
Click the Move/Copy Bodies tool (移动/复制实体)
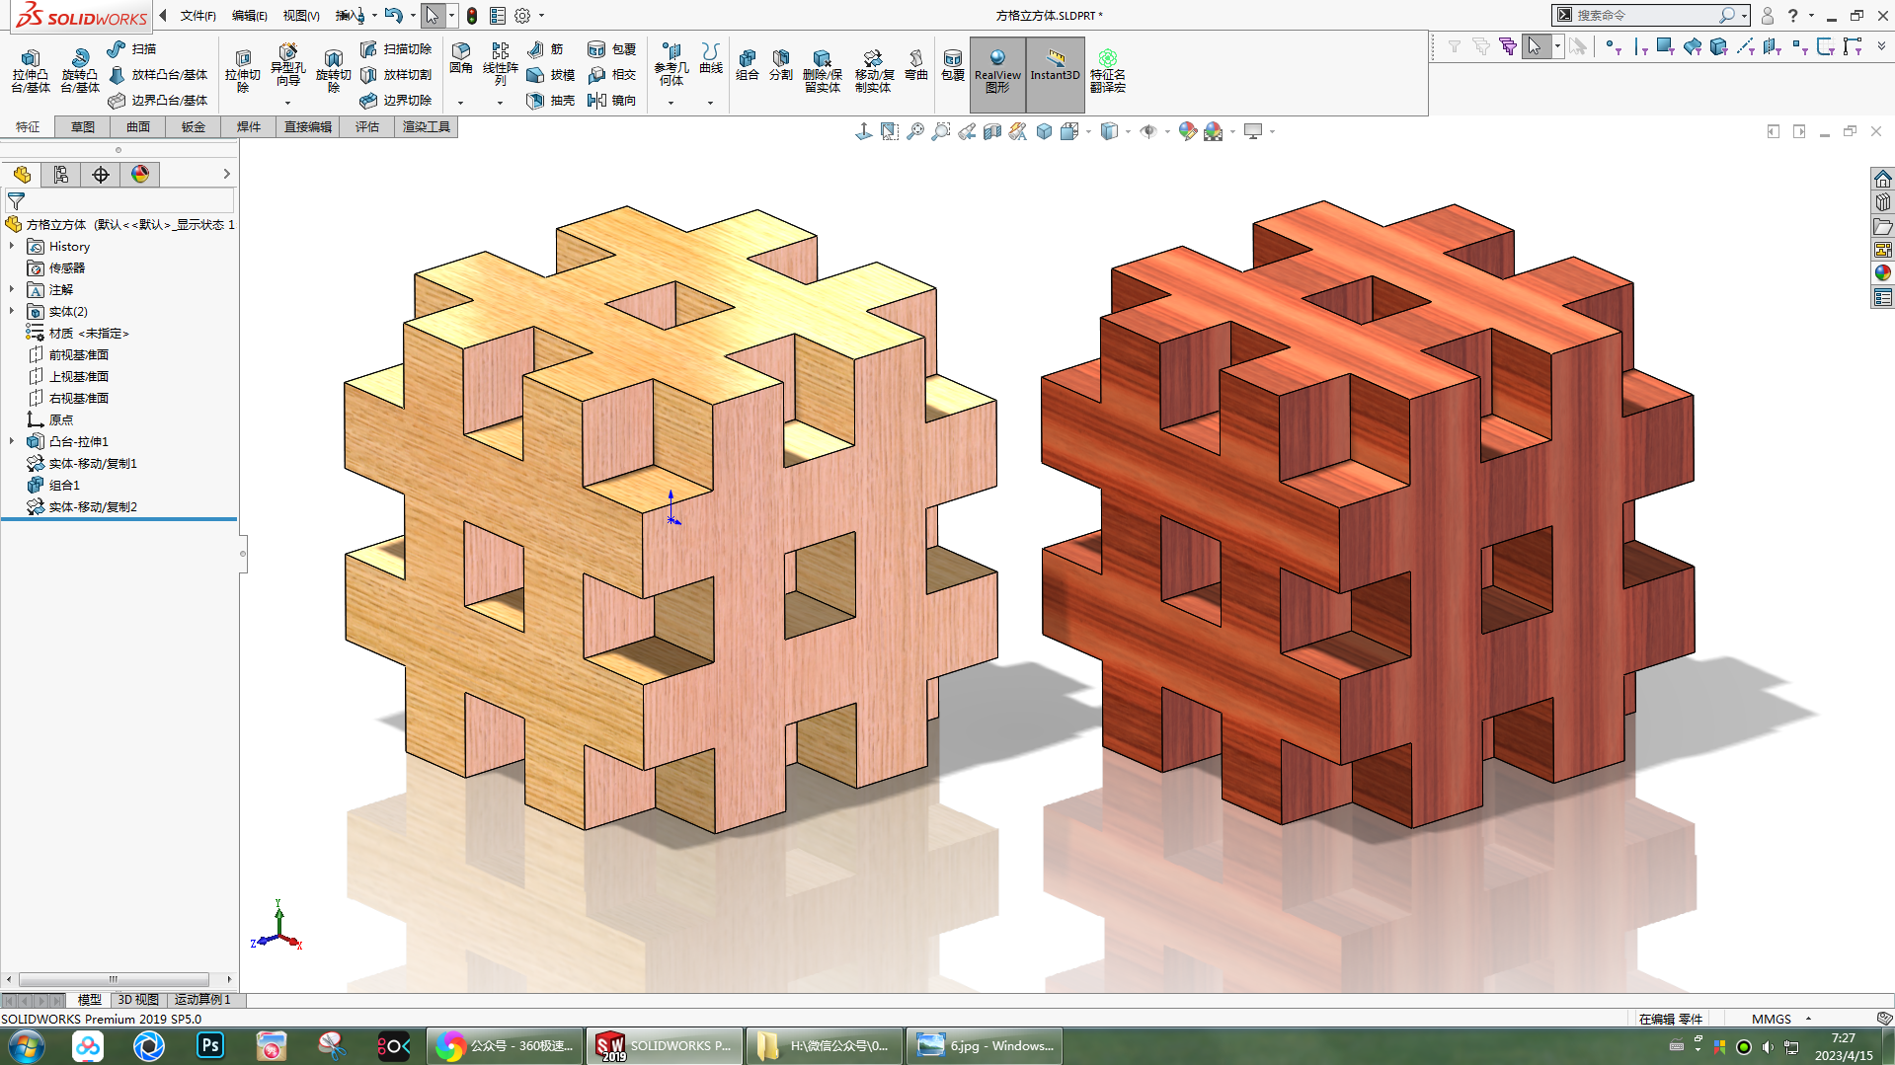(874, 71)
